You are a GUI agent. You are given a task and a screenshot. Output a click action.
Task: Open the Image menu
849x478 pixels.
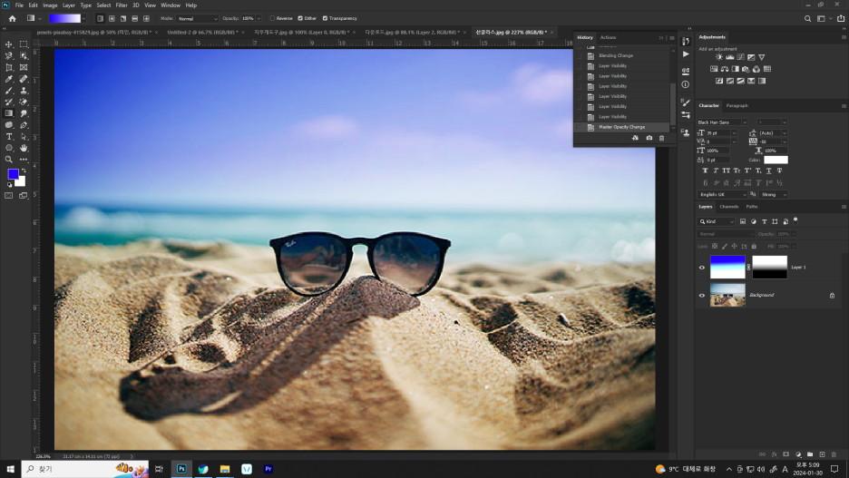(x=50, y=5)
